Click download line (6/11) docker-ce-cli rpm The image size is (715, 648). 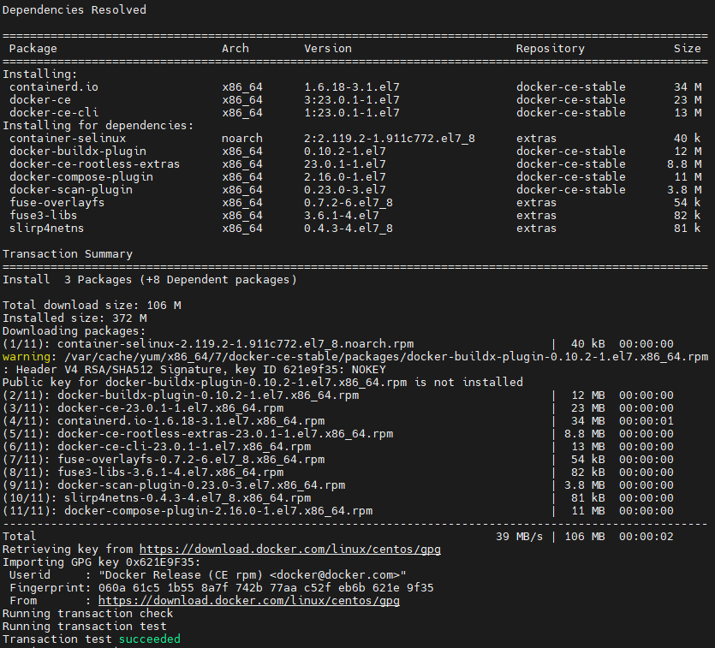point(338,447)
